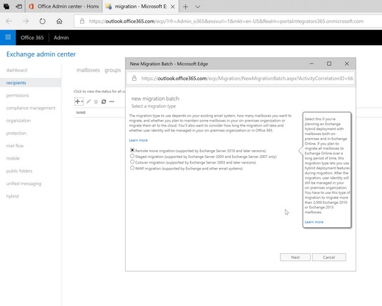Screen dimensions: 382x306
Task: Open public folders in left navigation
Action: [19, 171]
